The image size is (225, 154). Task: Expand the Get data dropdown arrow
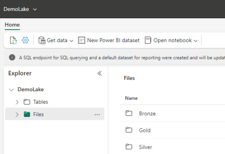point(71,41)
